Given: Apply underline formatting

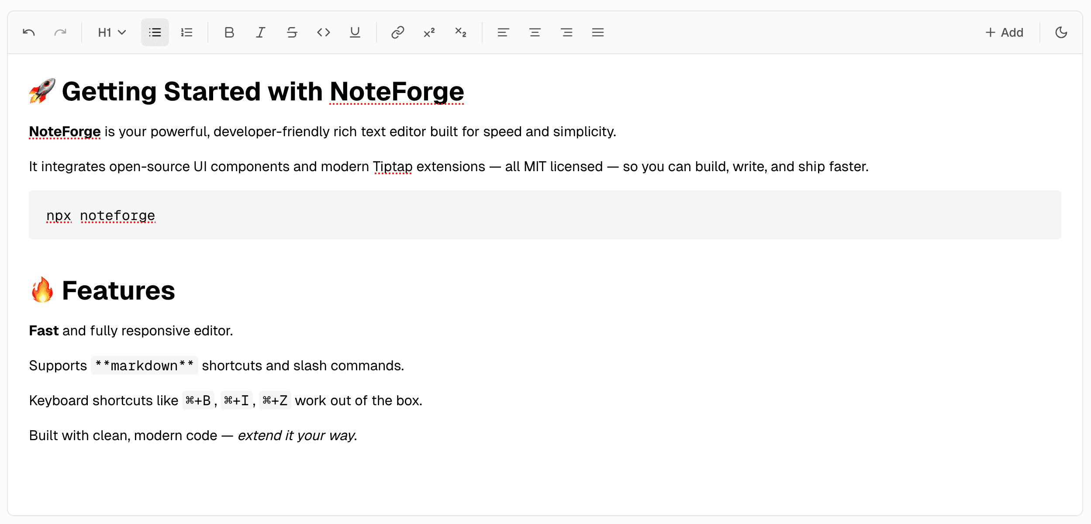Looking at the screenshot, I should click(355, 32).
